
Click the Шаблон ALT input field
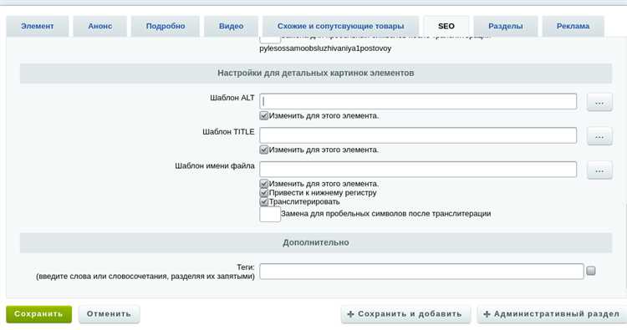pos(418,101)
